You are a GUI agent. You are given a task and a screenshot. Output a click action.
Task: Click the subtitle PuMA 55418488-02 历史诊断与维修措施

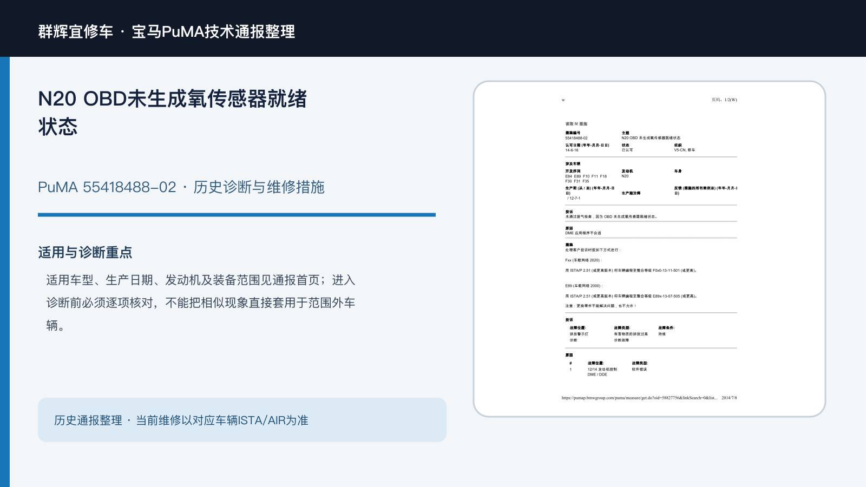tap(181, 187)
